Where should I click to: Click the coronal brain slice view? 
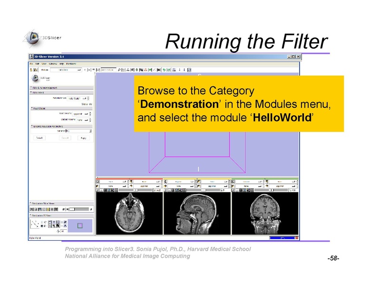pos(265,214)
